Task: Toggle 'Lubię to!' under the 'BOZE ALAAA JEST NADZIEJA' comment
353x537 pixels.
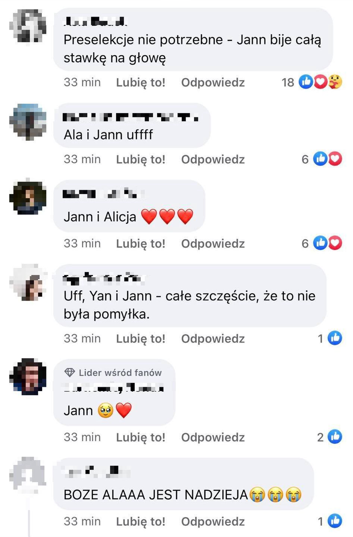Action: coord(141,521)
